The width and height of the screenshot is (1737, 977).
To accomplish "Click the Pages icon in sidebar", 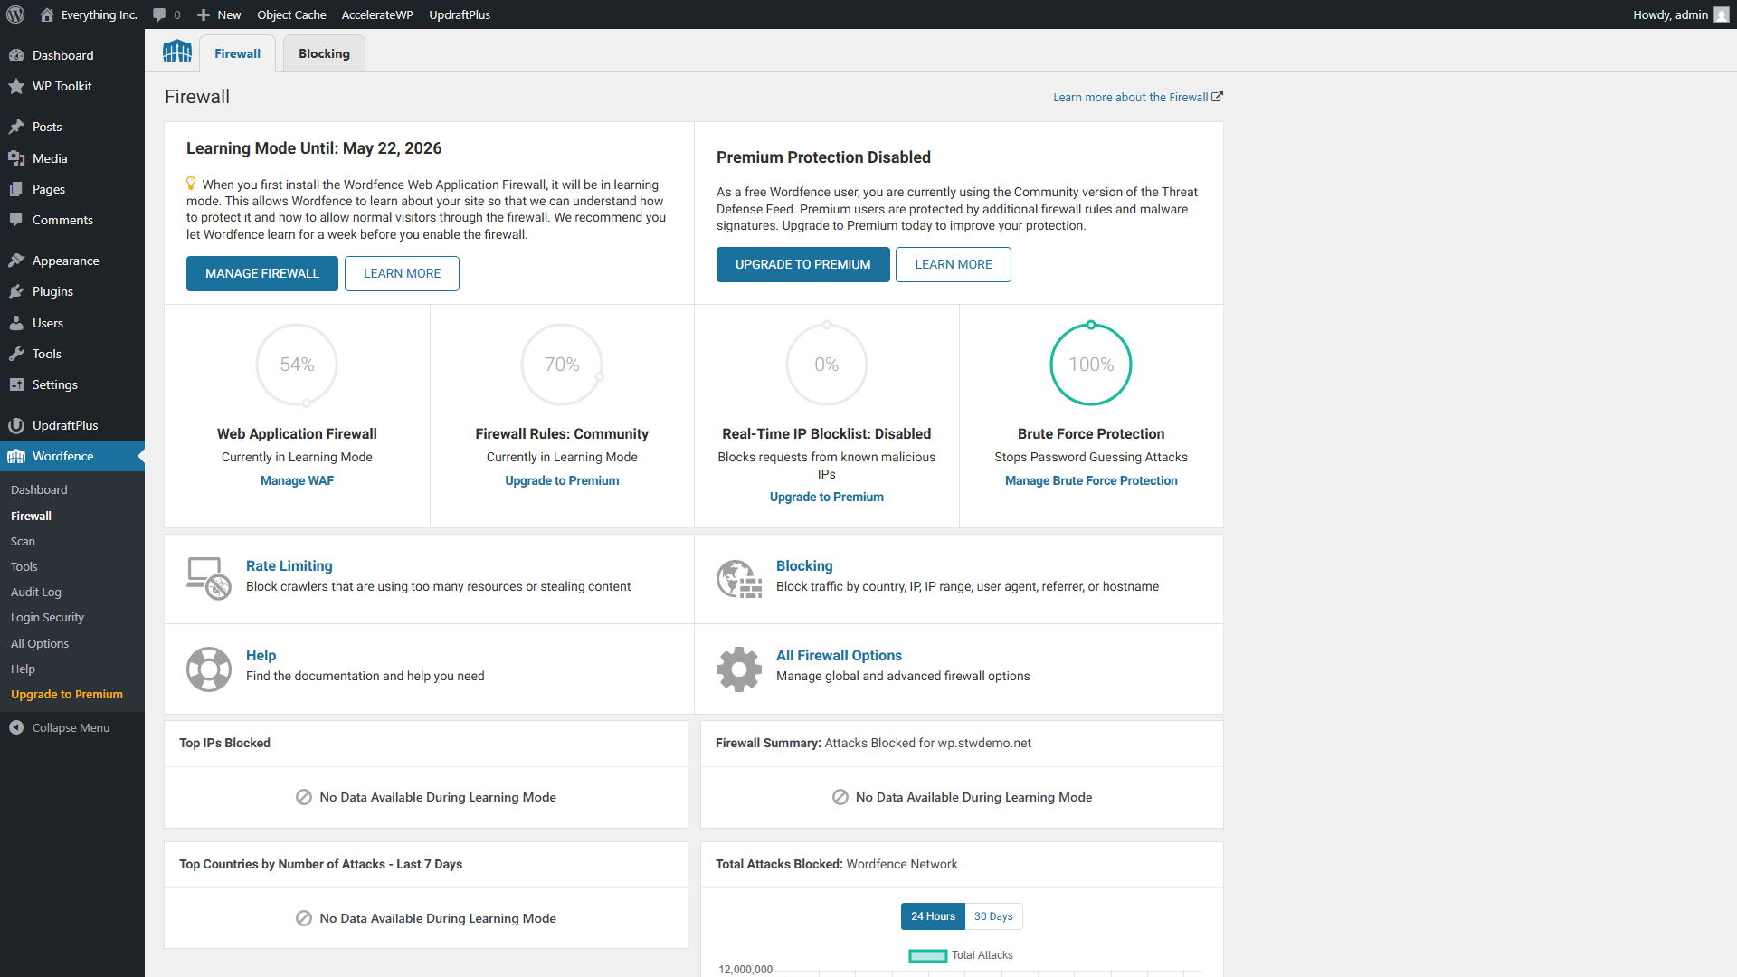I will [16, 189].
